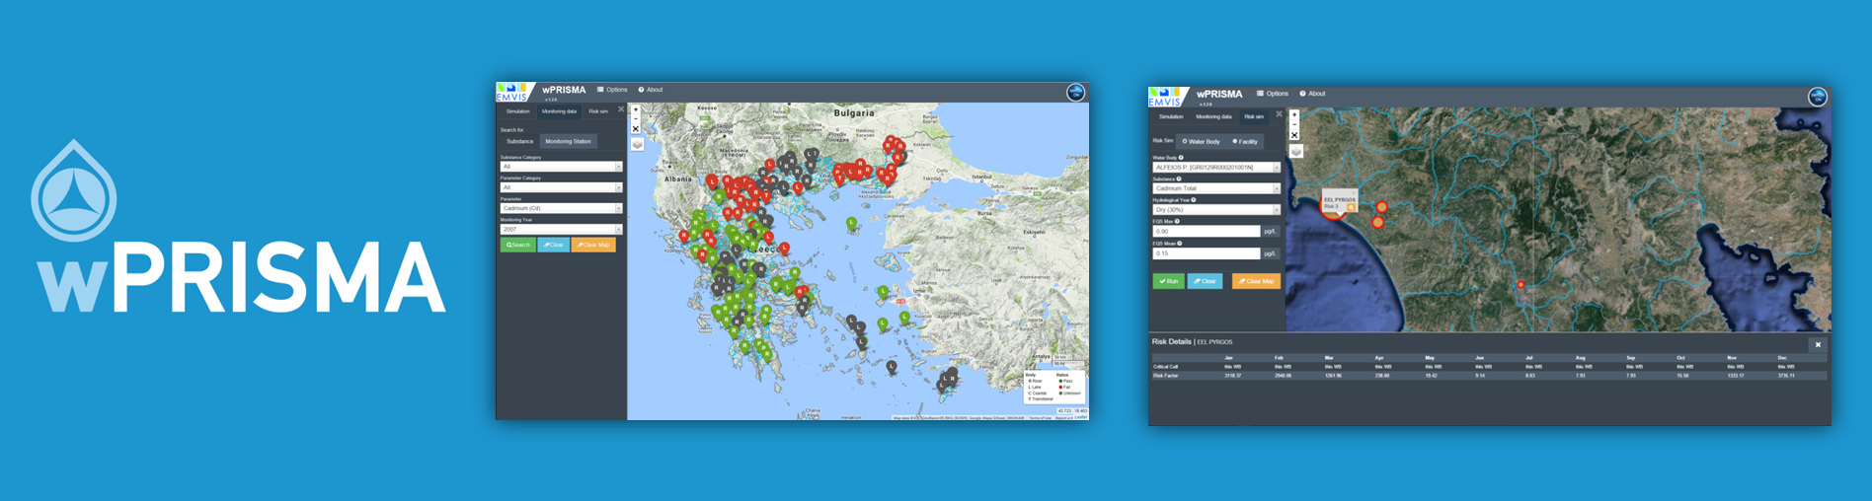Image resolution: width=1872 pixels, height=501 pixels.
Task: Zoom in on the satellite map
Action: 1294,115
